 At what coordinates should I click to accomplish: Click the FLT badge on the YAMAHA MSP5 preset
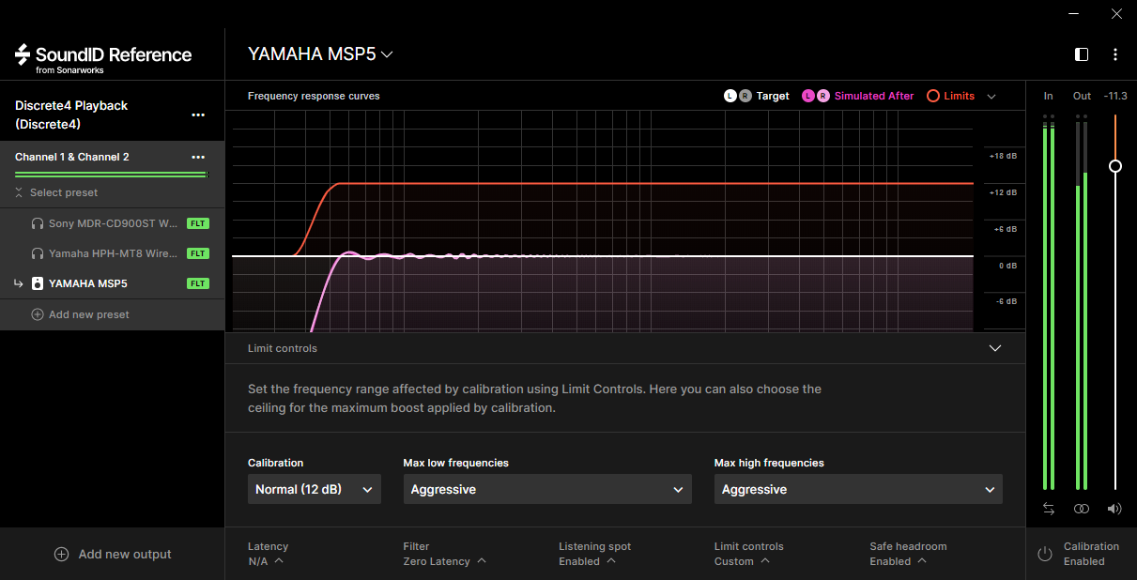coord(197,283)
